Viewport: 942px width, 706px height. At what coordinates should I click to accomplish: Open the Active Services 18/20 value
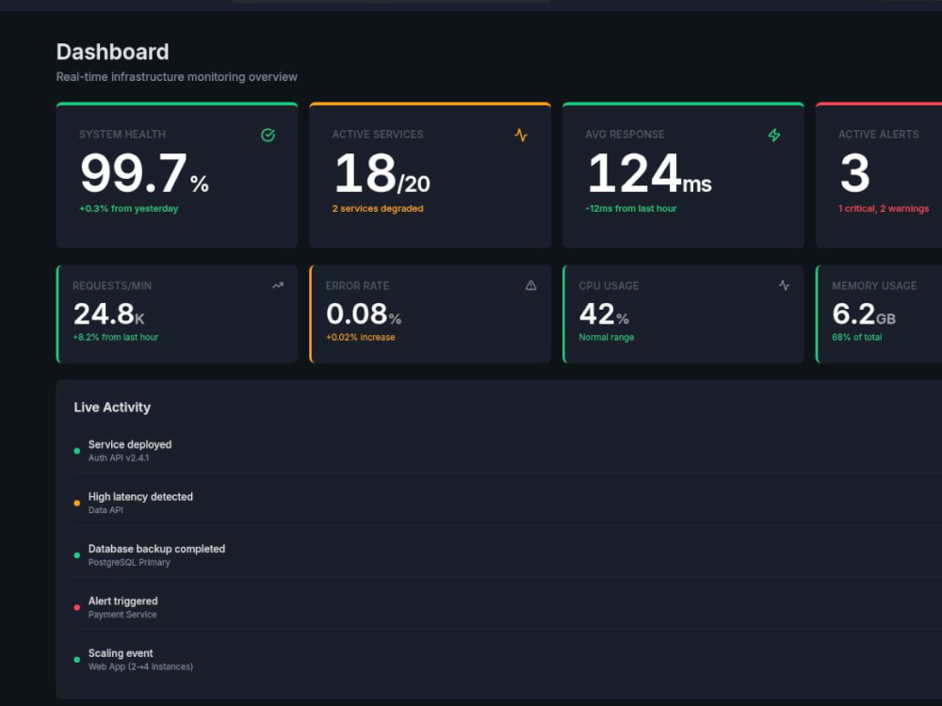click(x=382, y=173)
